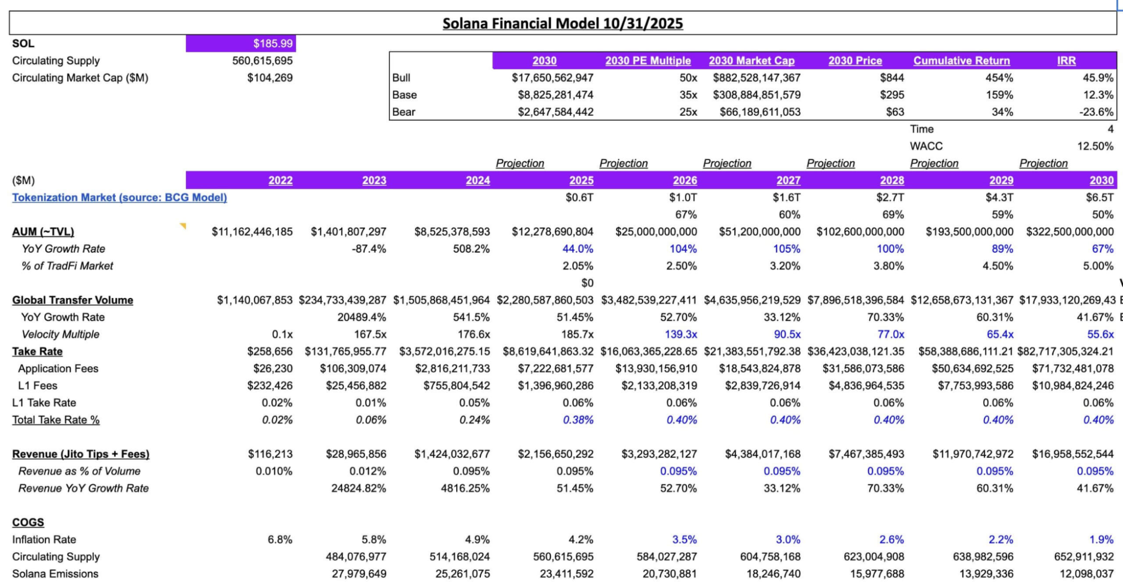Click the Base case 2030 Price $295
Viewport: 1123px width, 582px height.
tap(892, 95)
